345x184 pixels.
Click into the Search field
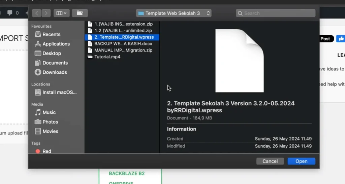pyautogui.click(x=276, y=13)
